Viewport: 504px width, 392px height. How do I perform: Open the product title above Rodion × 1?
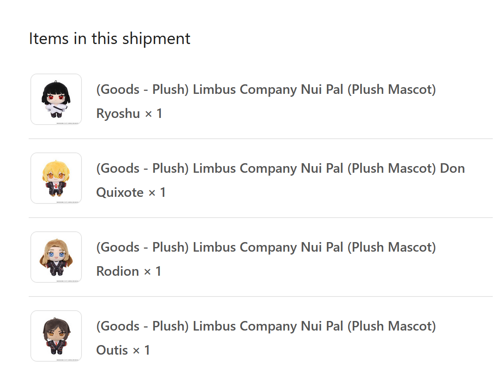pos(266,247)
